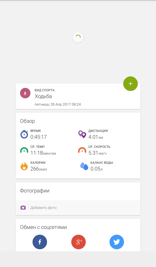Tap the orange average speed gauge icon
Screen dimensions: 156x267
[82, 150]
